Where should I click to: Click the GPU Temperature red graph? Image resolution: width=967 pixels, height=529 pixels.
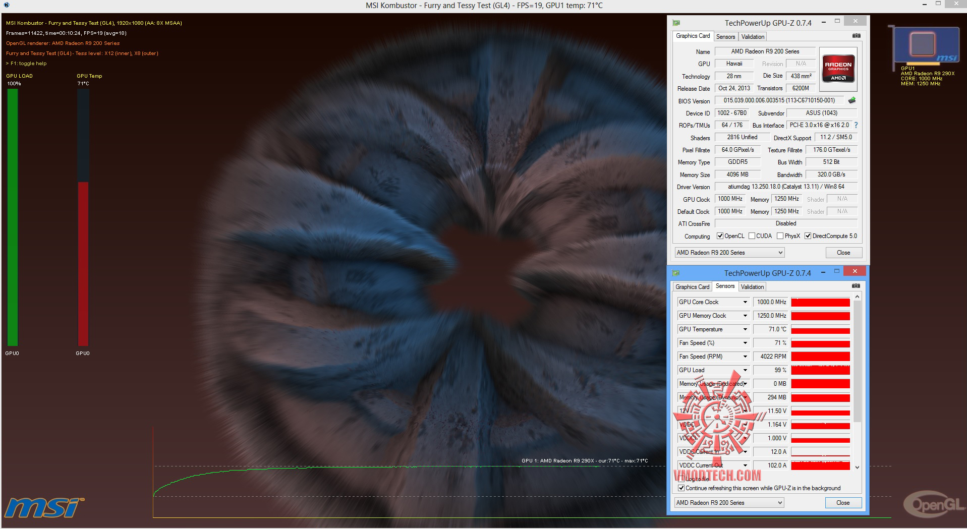(820, 329)
